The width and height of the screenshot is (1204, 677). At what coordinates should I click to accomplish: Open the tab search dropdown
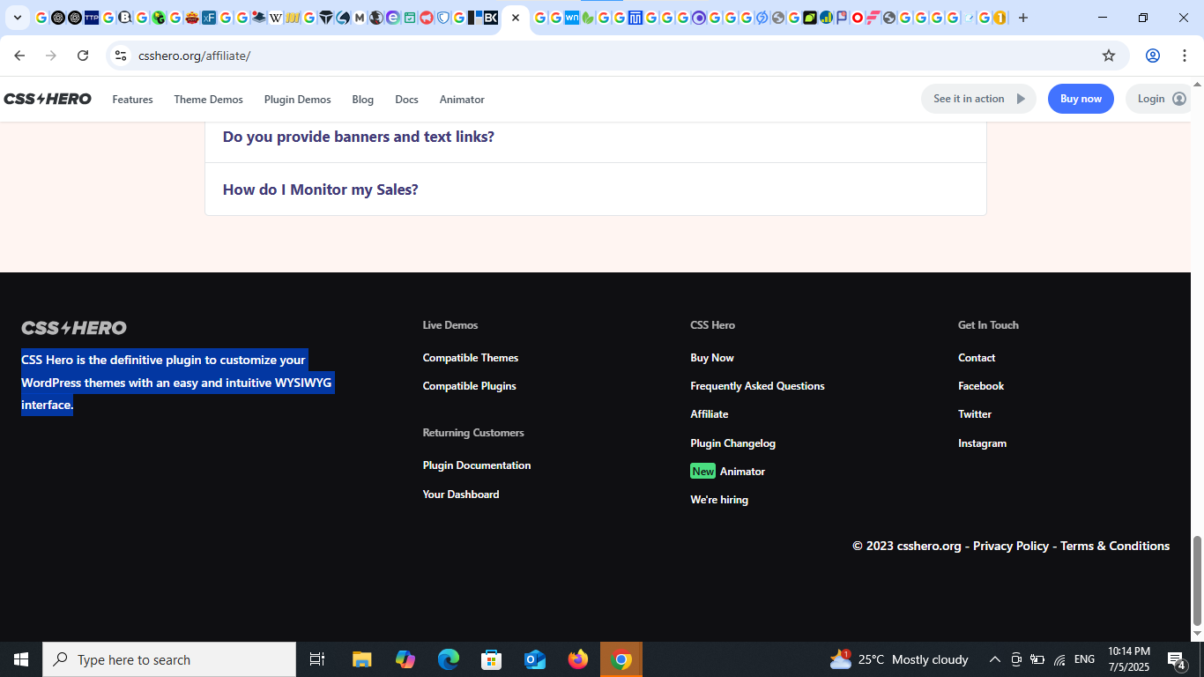17,18
